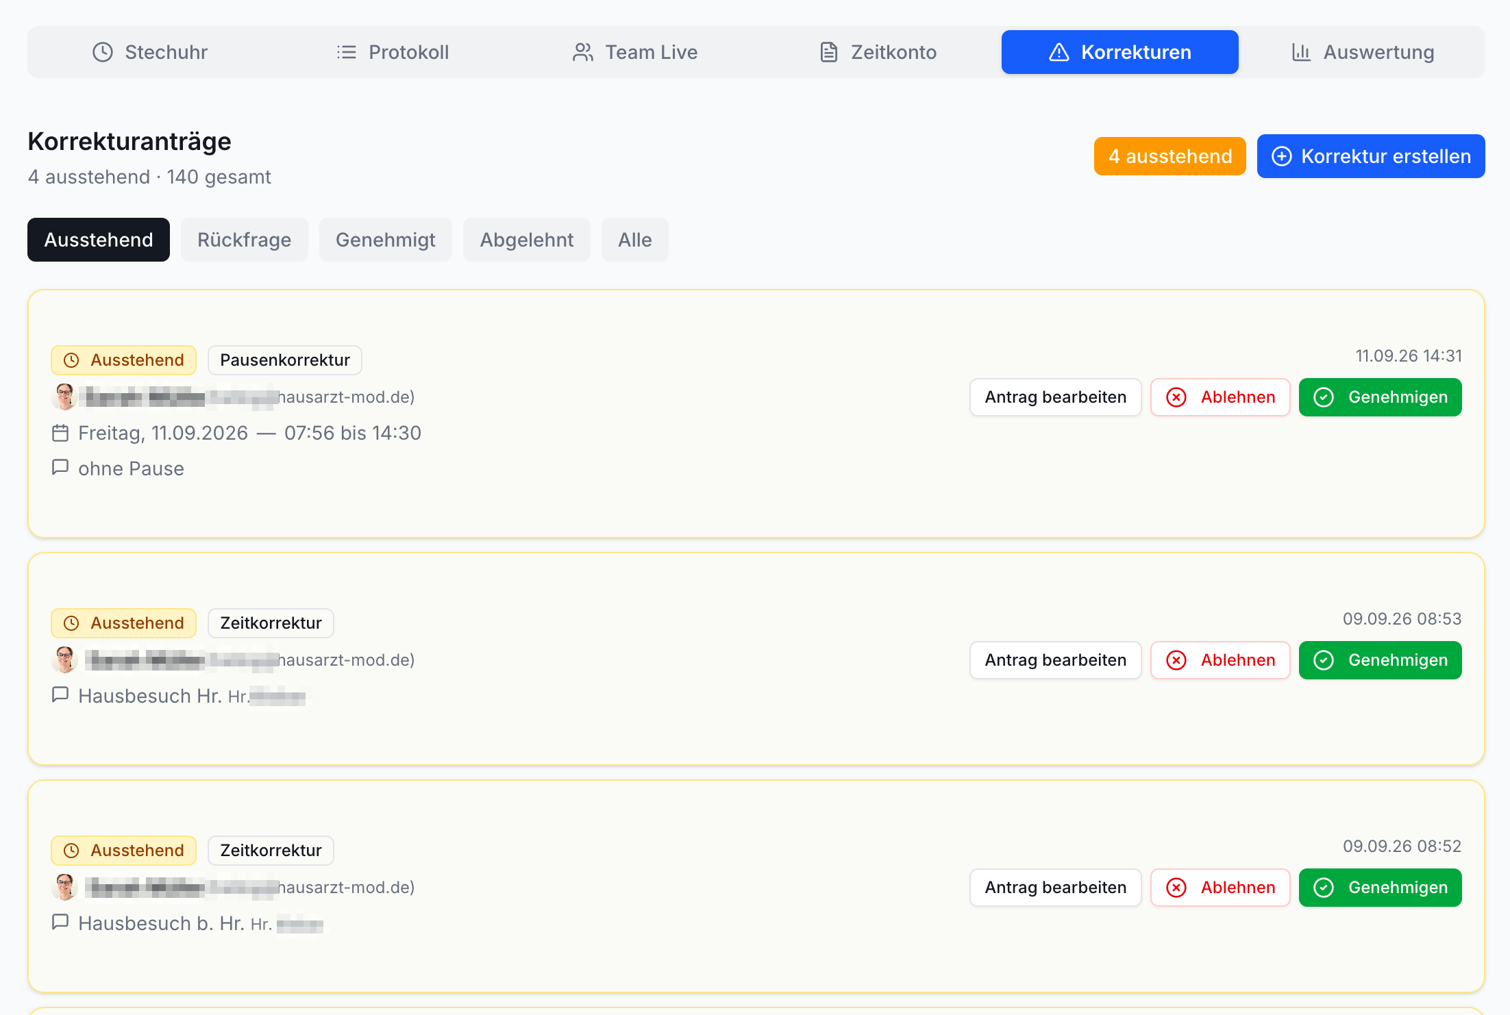Click the Team Live people icon
The height and width of the screenshot is (1015, 1510).
tap(583, 52)
